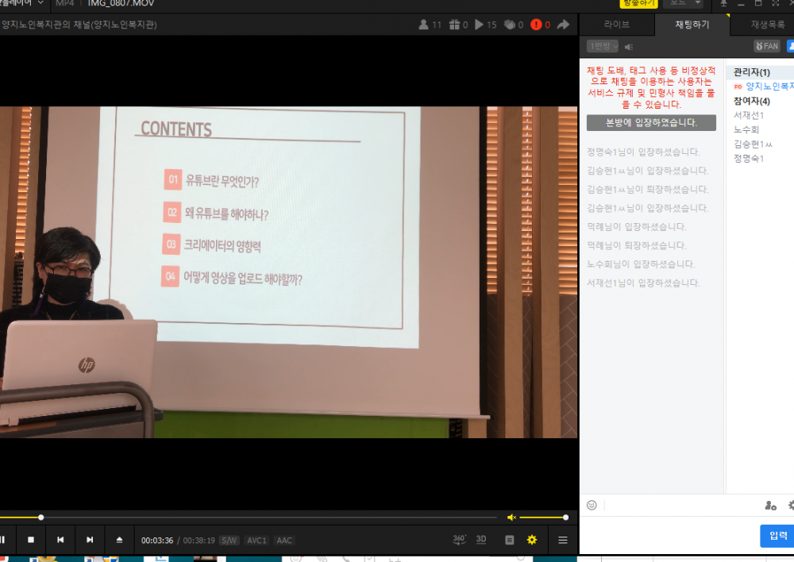The image size is (794, 562).
Task: Skip to previous track
Action: pyautogui.click(x=60, y=540)
